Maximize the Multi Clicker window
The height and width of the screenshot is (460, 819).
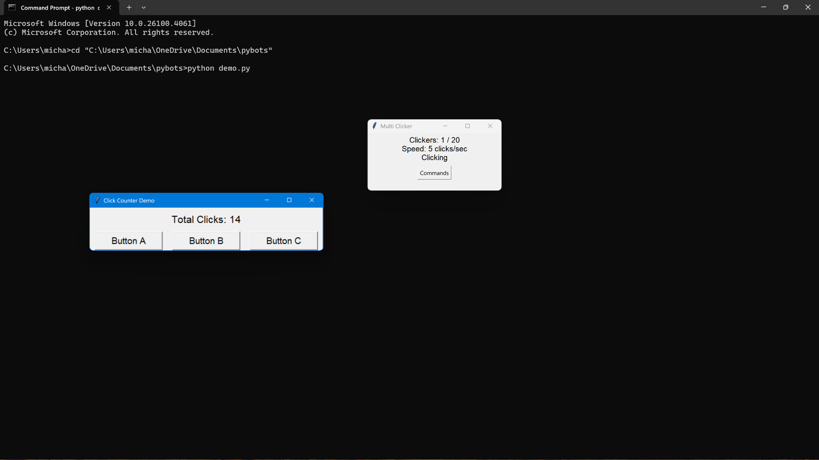(468, 126)
